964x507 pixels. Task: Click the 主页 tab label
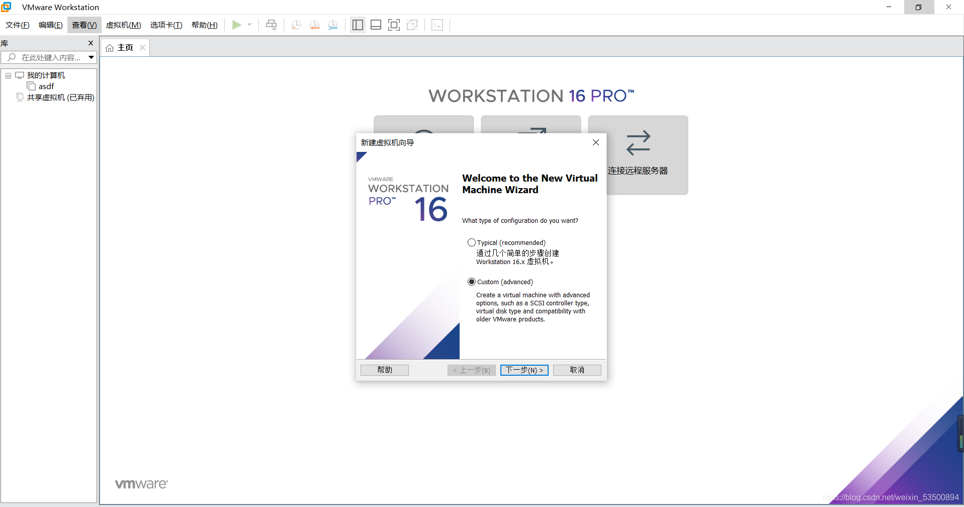pos(125,48)
